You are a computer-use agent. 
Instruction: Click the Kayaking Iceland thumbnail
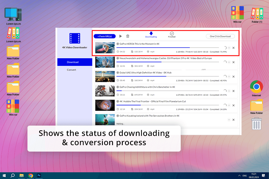[105, 119]
